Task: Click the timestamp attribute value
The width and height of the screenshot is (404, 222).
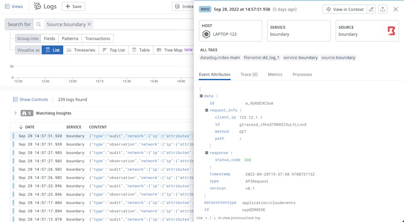Action: pyautogui.click(x=280, y=174)
